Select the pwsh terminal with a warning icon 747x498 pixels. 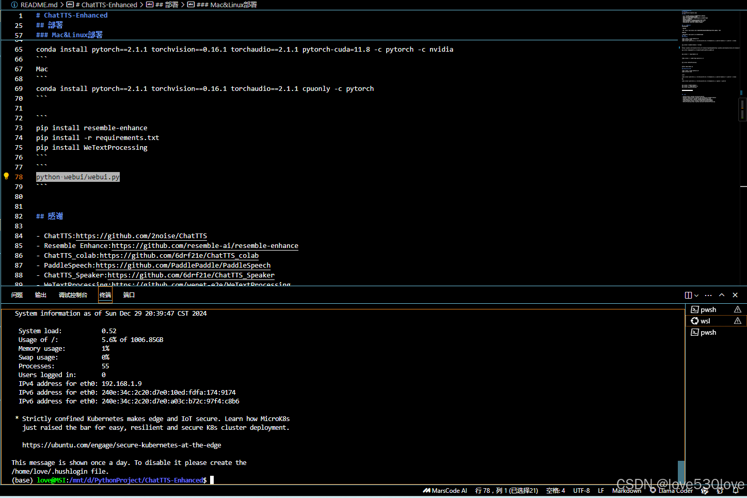tap(716, 309)
